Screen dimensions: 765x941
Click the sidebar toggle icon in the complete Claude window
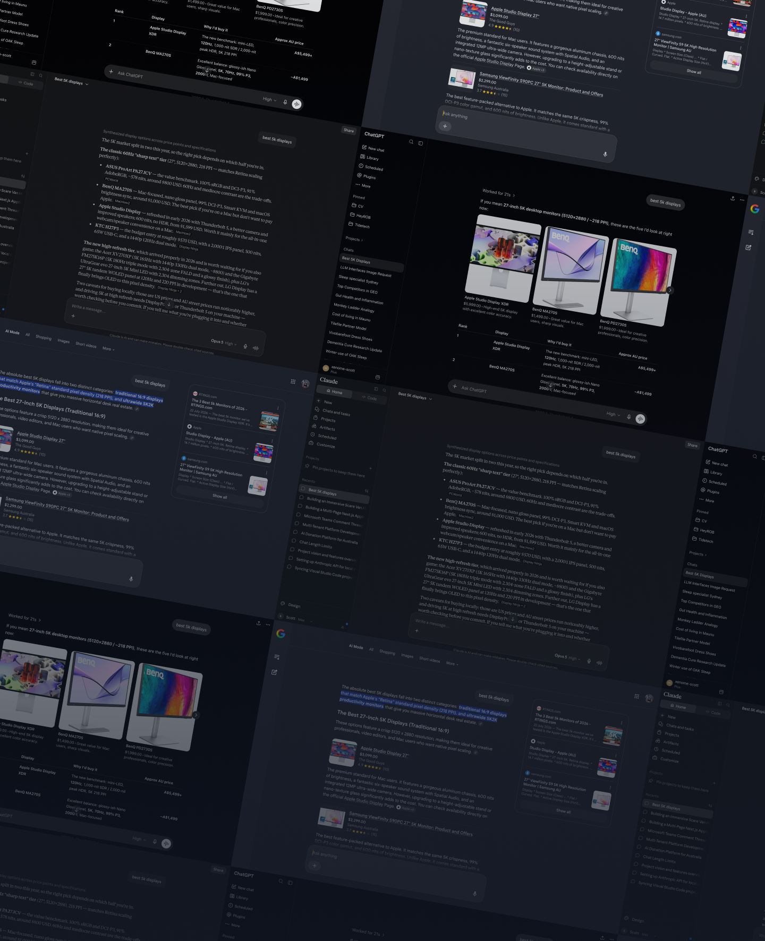[x=376, y=389]
